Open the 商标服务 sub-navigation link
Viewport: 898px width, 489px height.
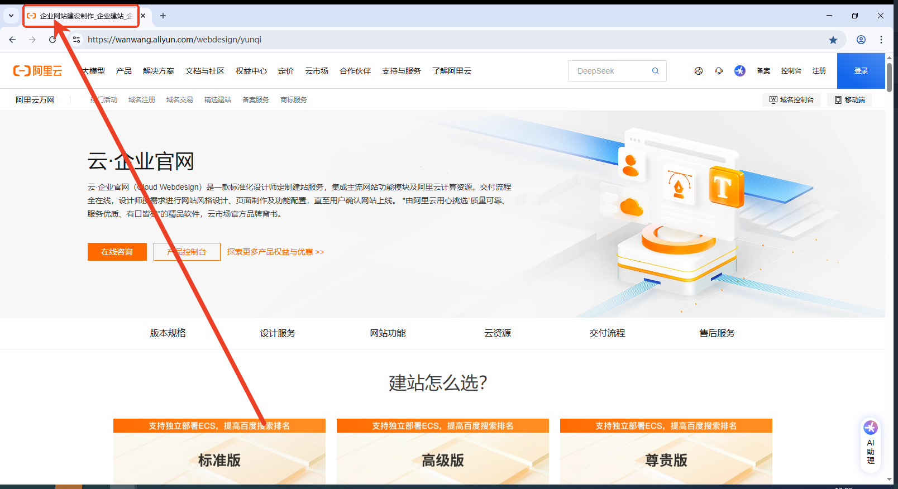point(294,100)
